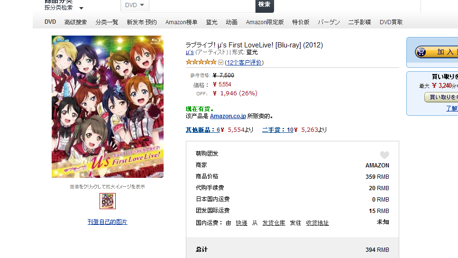The image size is (458, 258).
Task: Click the heart favorite icon
Action: [385, 155]
